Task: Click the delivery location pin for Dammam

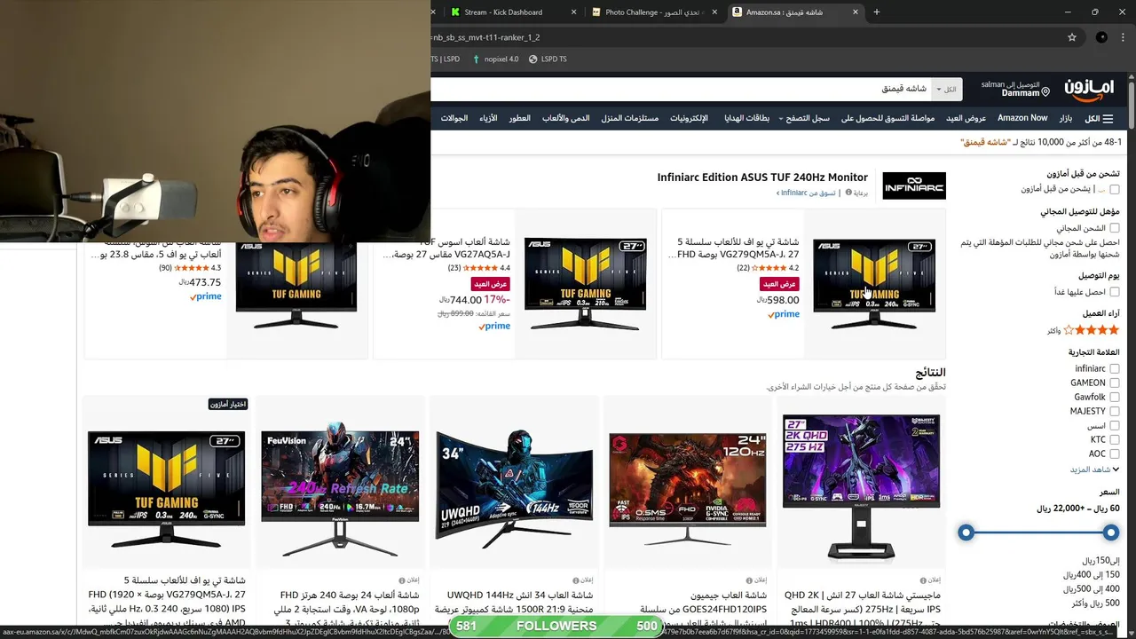Action: pos(1045,92)
